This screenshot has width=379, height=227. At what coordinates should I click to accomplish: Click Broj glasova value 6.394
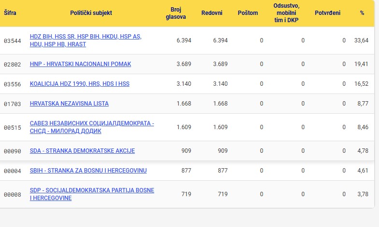coord(183,40)
